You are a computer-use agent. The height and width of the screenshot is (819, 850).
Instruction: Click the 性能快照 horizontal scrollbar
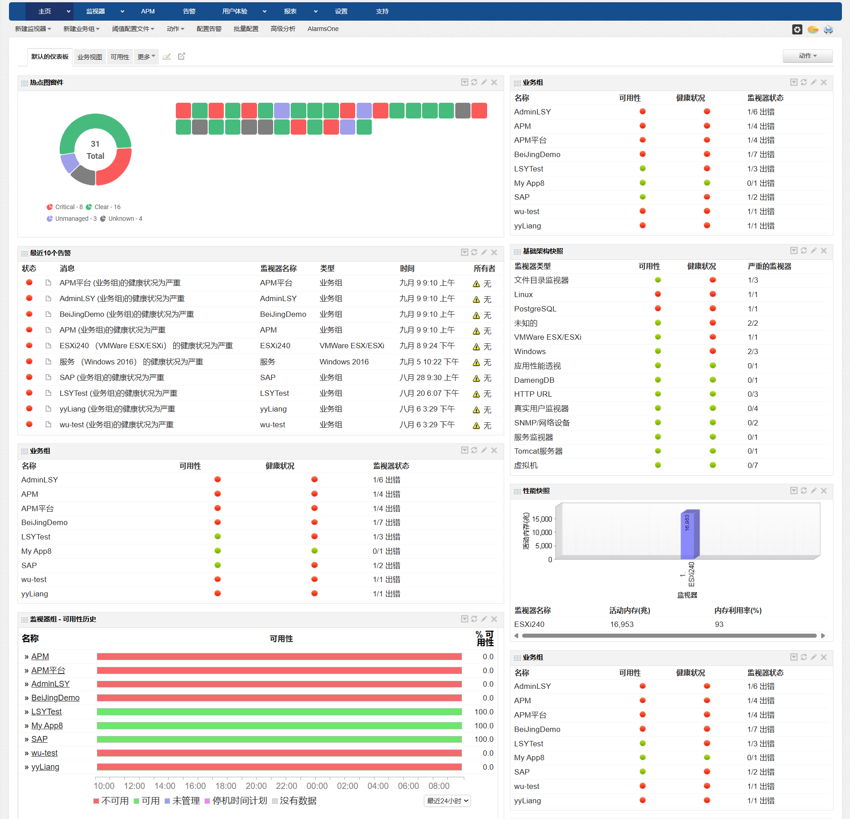pos(669,635)
